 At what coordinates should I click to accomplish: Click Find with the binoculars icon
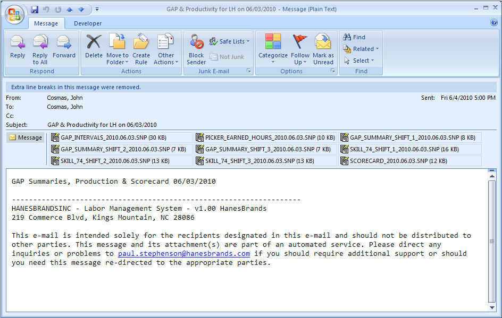point(354,37)
